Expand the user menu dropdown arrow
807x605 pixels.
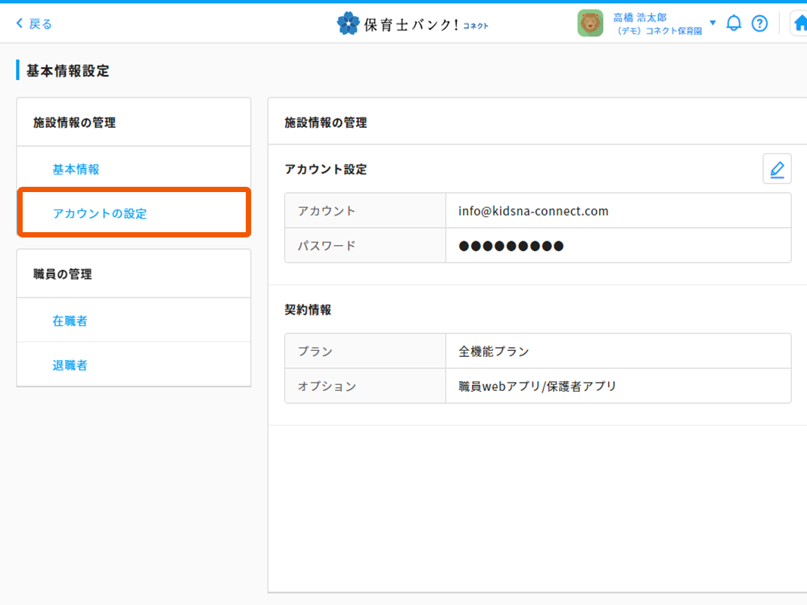[712, 23]
